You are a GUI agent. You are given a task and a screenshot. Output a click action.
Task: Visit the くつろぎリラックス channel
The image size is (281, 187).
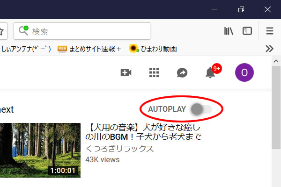119,149
